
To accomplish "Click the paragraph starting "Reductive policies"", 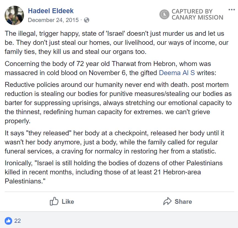I will click(118, 103).
